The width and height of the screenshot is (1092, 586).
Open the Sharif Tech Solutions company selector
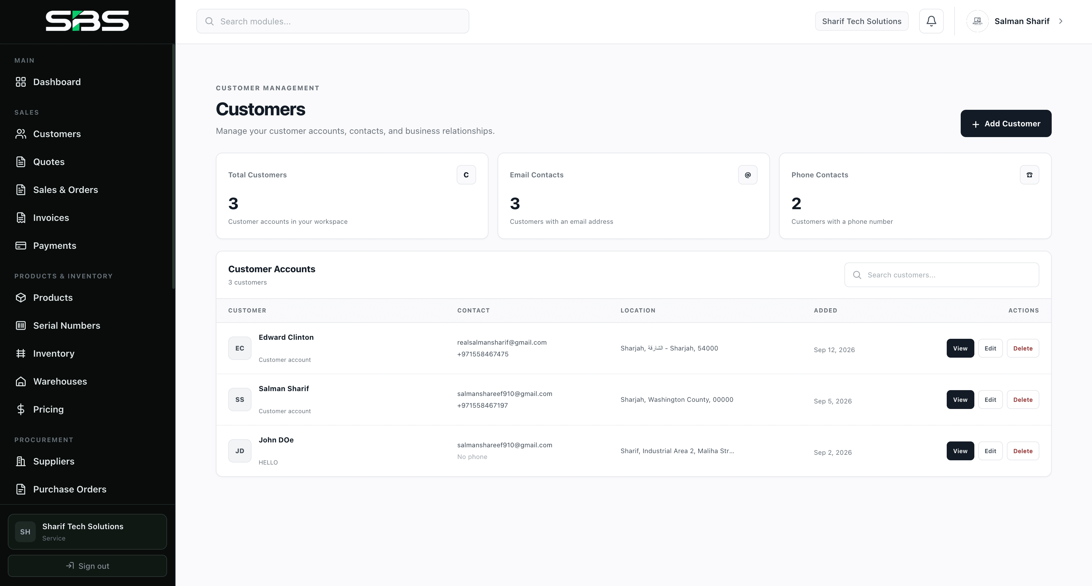coord(861,21)
